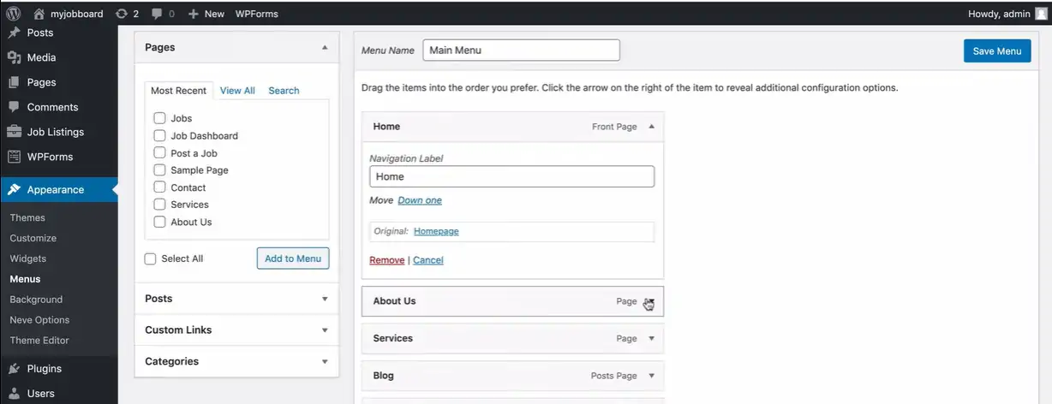Viewport: 1052px width, 404px height.
Task: Click the plus New icon in admin bar
Action: tap(194, 14)
